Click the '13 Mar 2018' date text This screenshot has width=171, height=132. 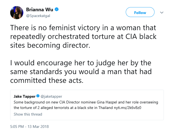[x=38, y=127]
